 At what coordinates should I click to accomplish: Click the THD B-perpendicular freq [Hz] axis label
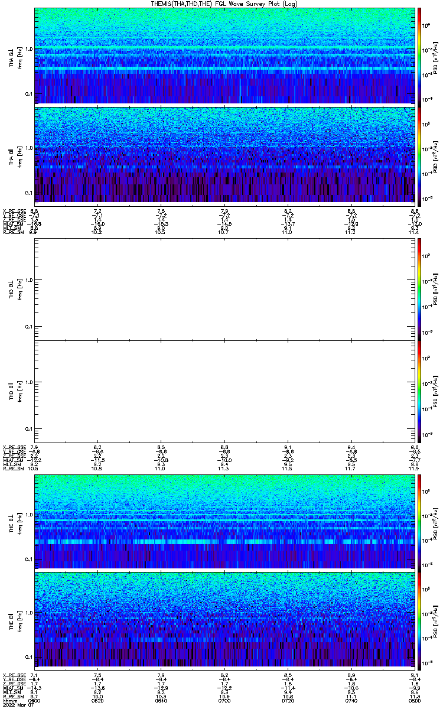(19, 289)
